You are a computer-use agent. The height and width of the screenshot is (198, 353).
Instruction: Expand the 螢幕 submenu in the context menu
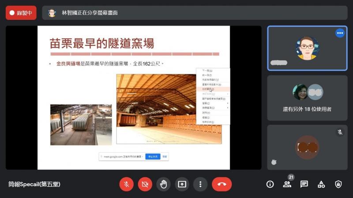tap(206, 103)
